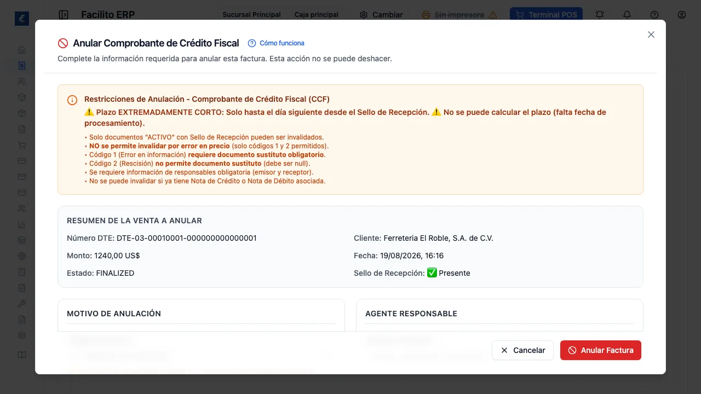Click the DTE number DTE-03-00010001-000000000000001

[187, 238]
